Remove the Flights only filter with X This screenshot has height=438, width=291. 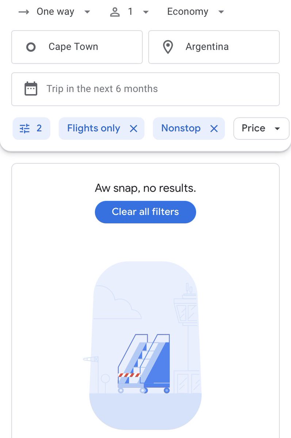point(134,128)
